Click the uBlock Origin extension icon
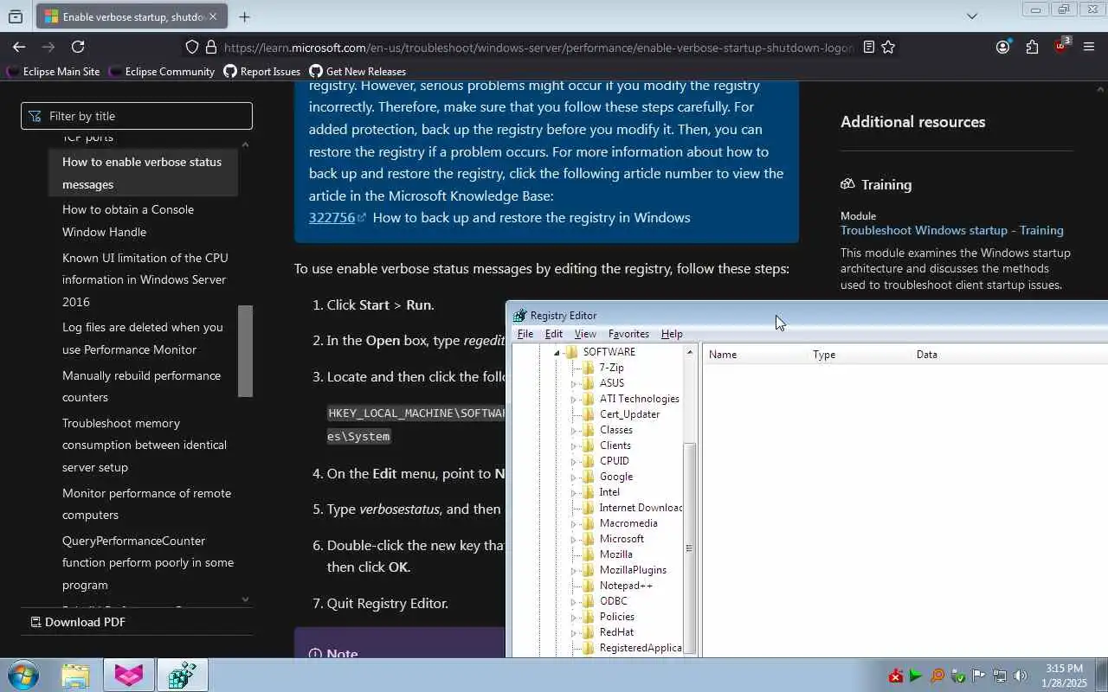Viewport: 1108px width, 692px height. tap(1061, 47)
